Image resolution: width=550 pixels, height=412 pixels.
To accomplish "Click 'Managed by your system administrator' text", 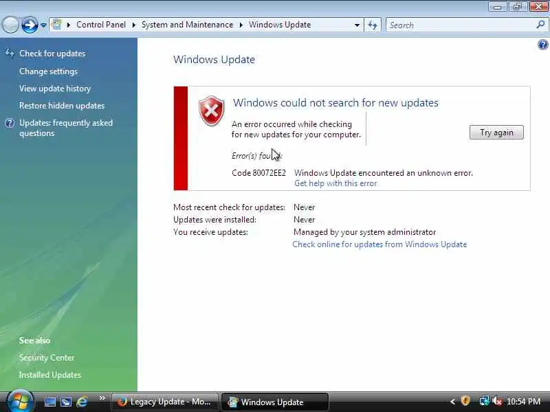I will [365, 232].
